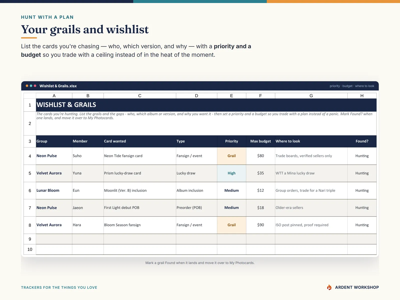Click the Grail priority cell for Suho

click(x=231, y=156)
